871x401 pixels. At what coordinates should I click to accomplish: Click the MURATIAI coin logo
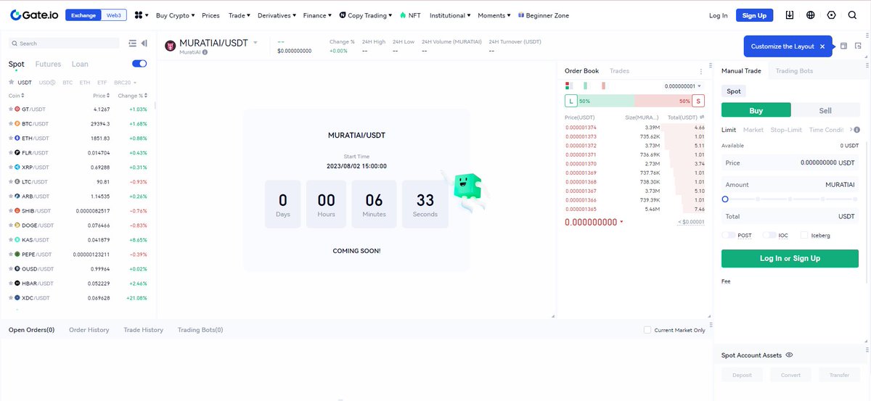[x=171, y=46]
